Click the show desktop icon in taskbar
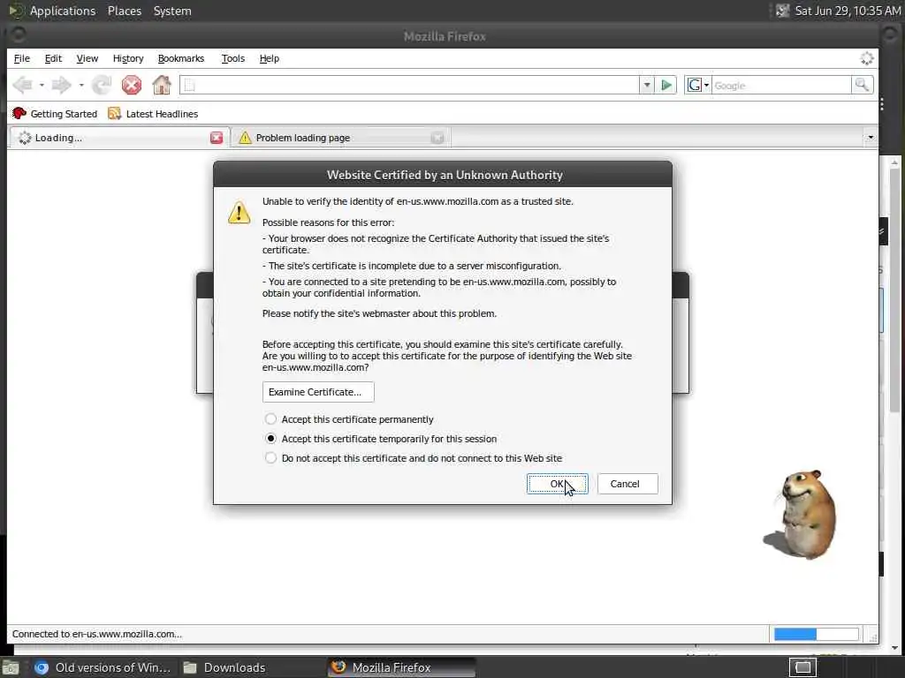 pyautogui.click(x=11, y=668)
